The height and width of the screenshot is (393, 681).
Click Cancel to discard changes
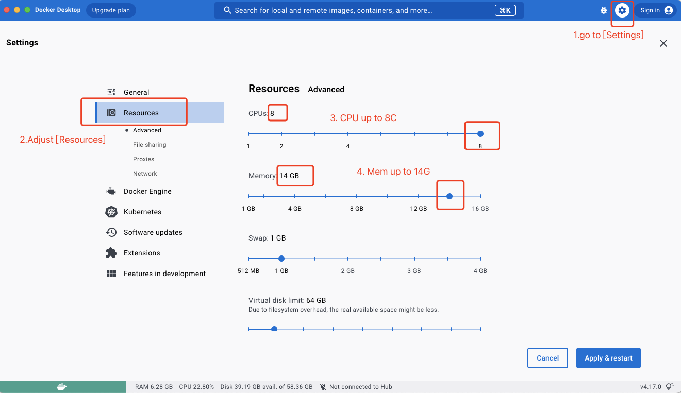click(547, 358)
